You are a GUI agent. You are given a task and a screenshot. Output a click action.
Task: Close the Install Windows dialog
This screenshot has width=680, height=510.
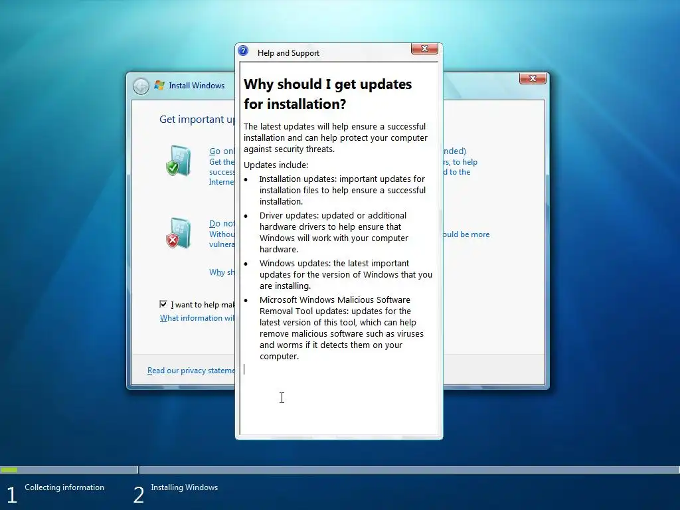tap(532, 78)
